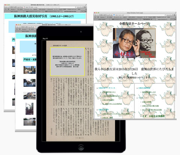Screen dimensions: 180x155
Task: Expand the Bonjour dropdown in rearmost window bookmarks bar
Action: pyautogui.click(x=13, y=9)
